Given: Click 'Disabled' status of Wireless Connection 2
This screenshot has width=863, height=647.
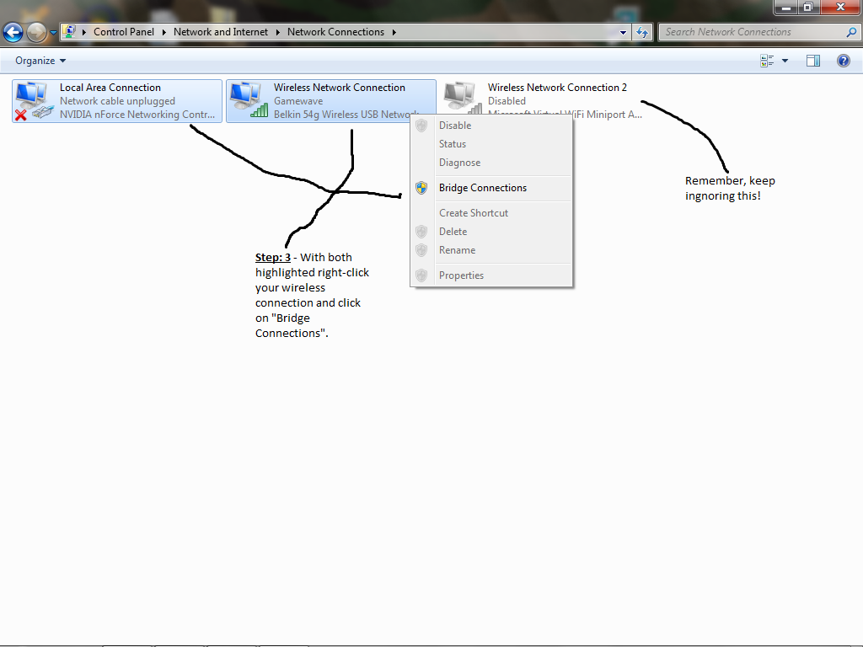Looking at the screenshot, I should coord(507,101).
